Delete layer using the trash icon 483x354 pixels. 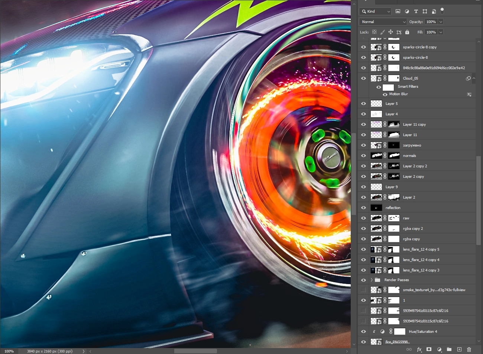[469, 350]
